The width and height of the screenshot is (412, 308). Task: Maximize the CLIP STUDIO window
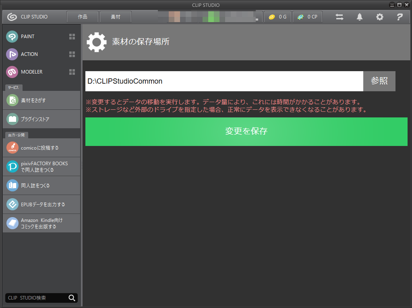tap(399, 5)
